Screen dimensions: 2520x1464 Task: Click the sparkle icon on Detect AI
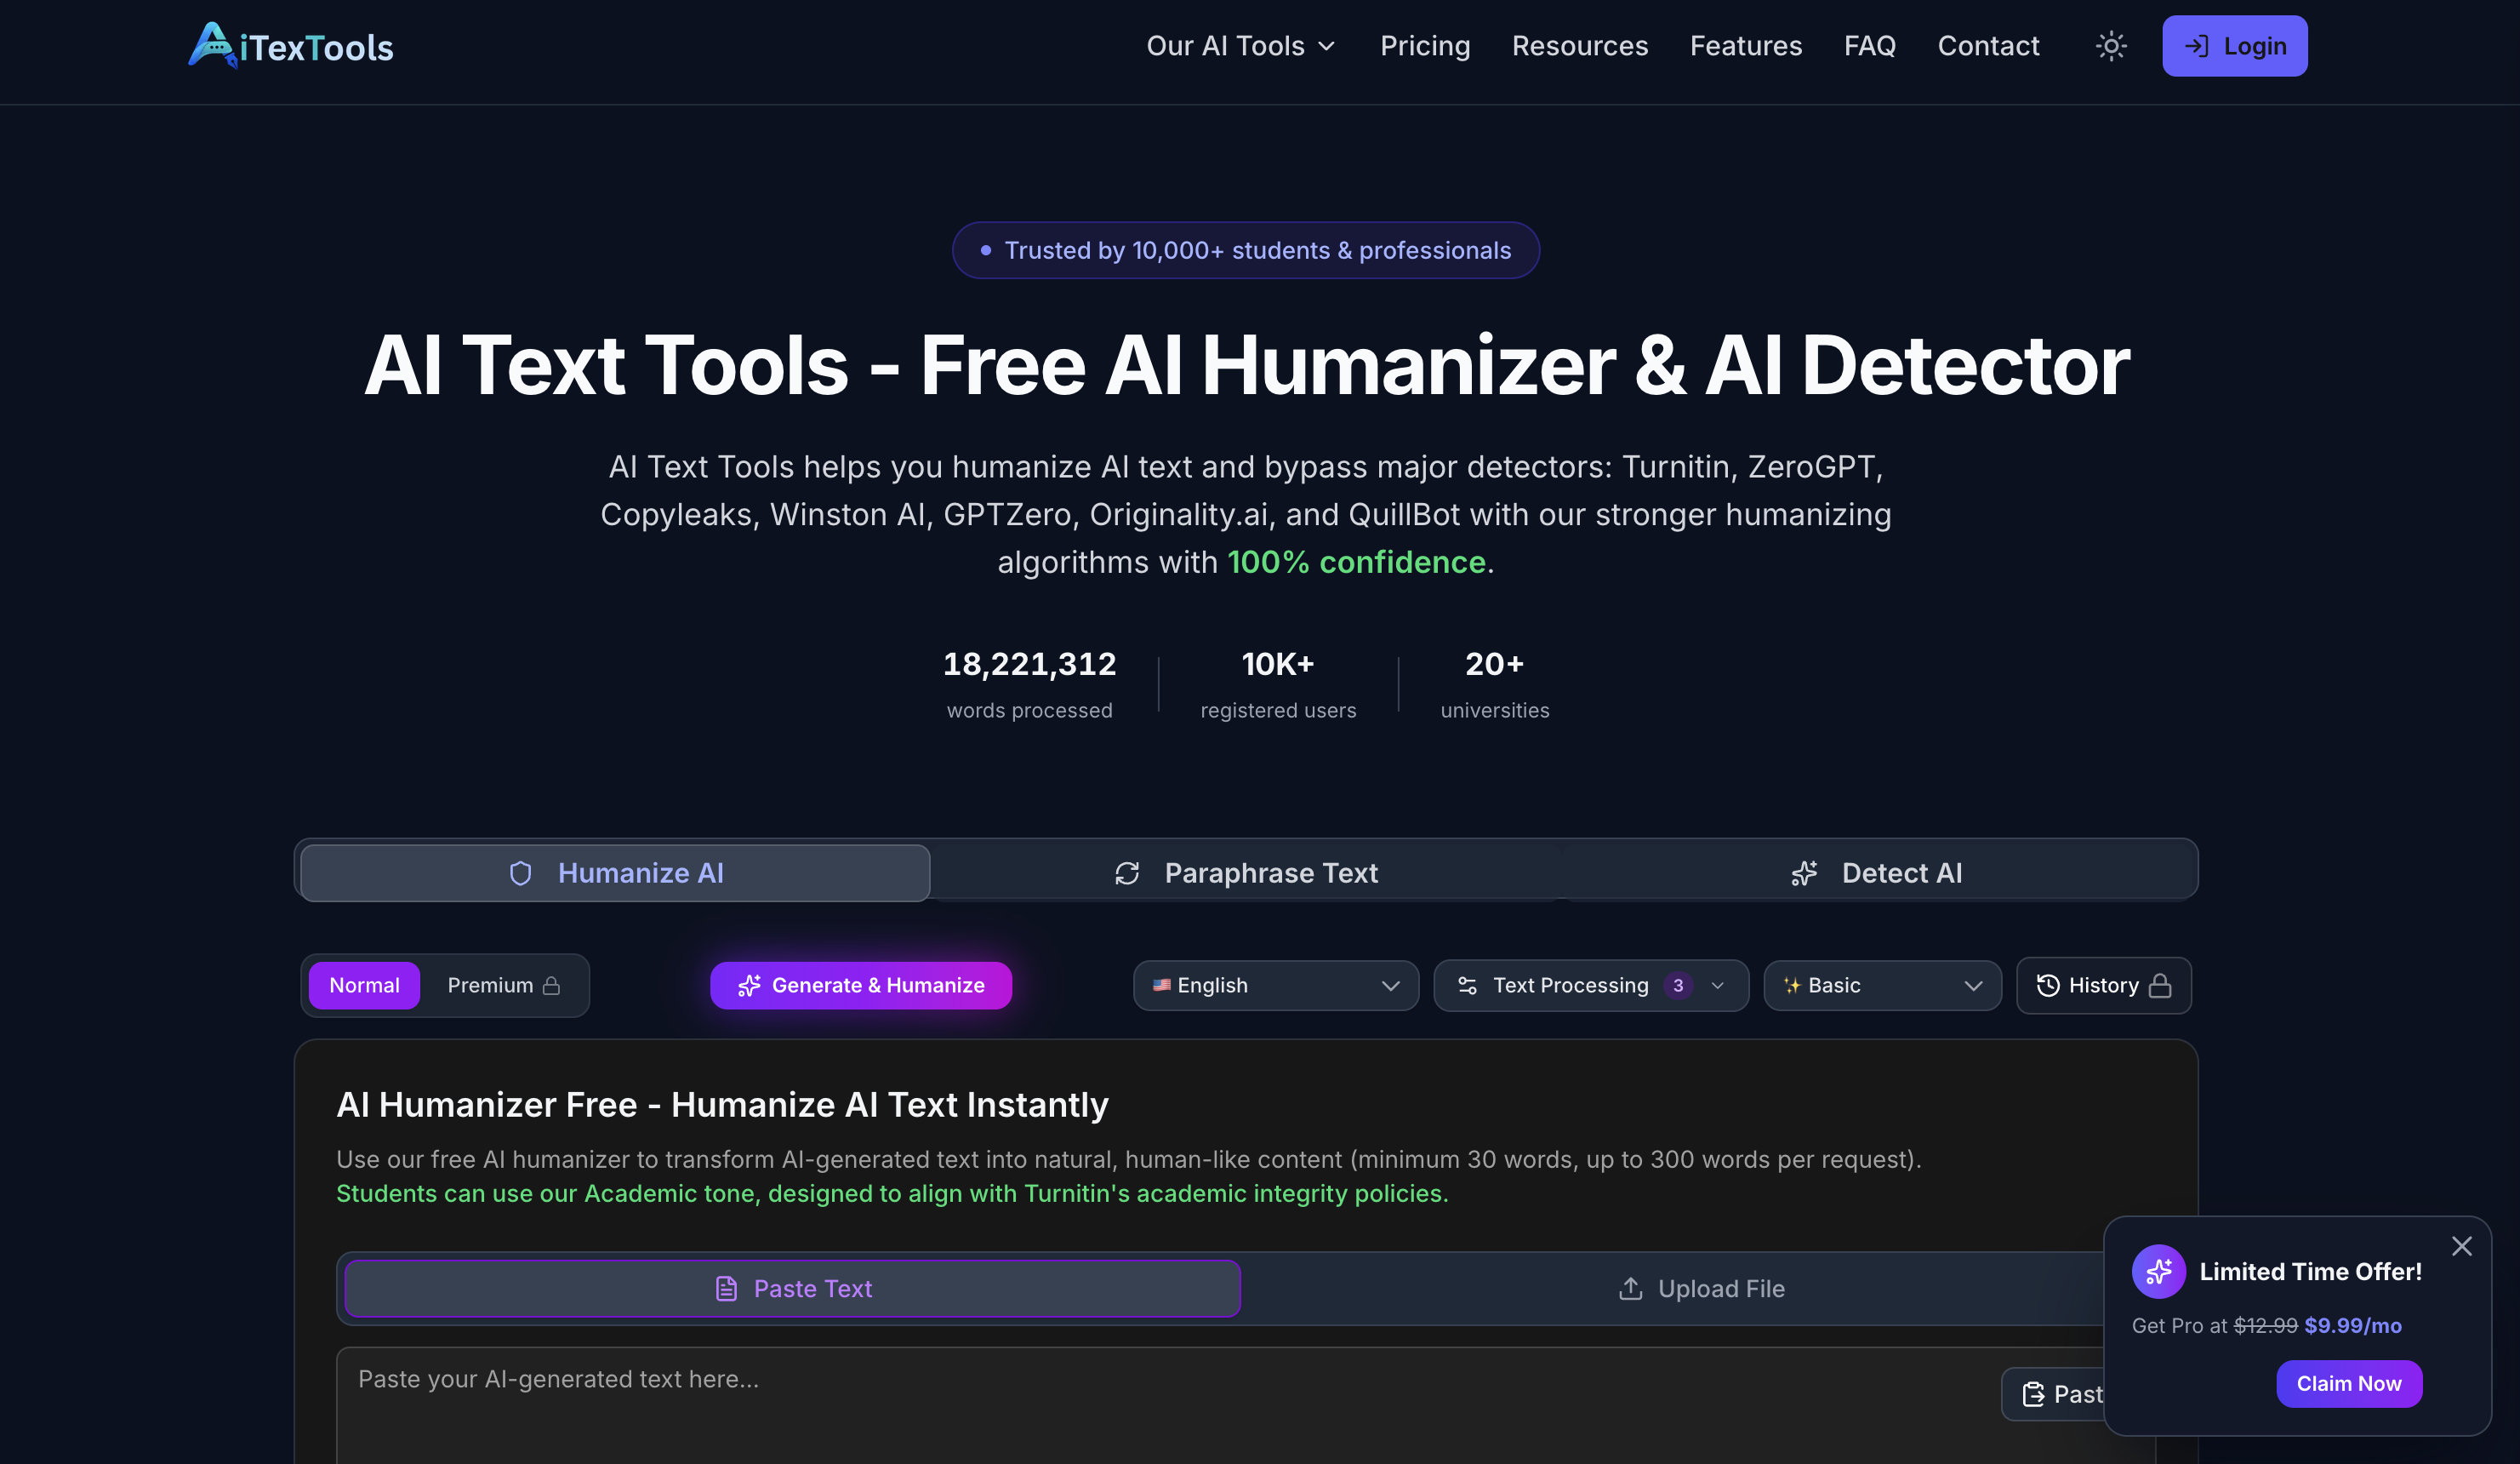(x=1804, y=873)
